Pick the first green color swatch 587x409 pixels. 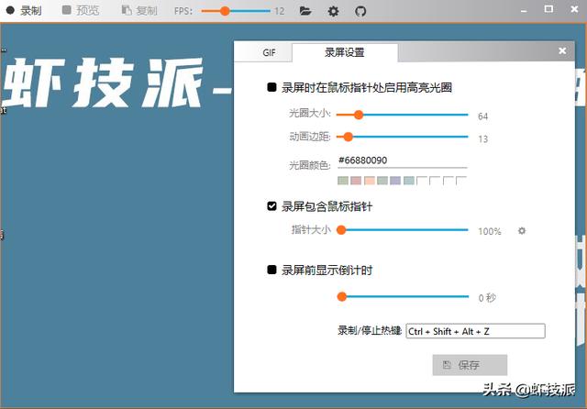(x=343, y=181)
